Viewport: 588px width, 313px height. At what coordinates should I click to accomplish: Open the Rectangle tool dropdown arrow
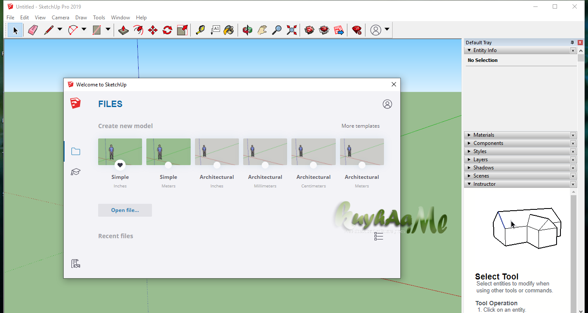click(108, 30)
